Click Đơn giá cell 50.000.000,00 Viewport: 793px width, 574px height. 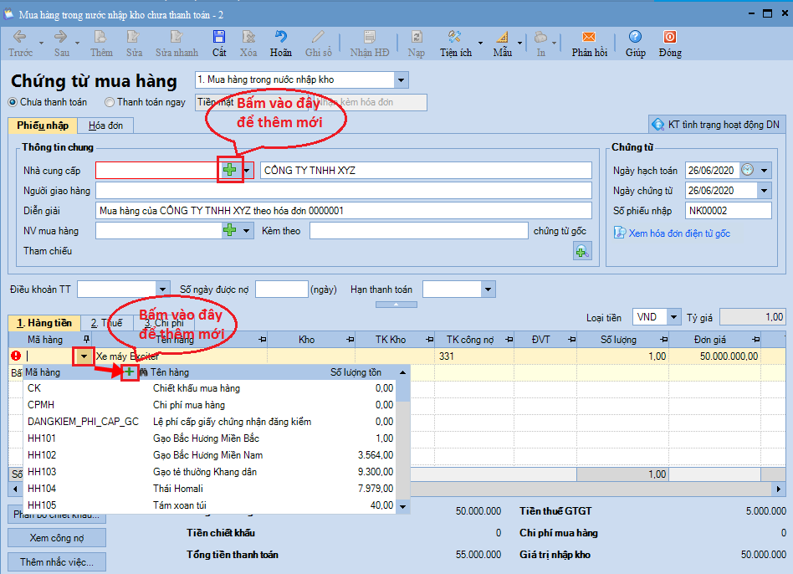point(714,356)
